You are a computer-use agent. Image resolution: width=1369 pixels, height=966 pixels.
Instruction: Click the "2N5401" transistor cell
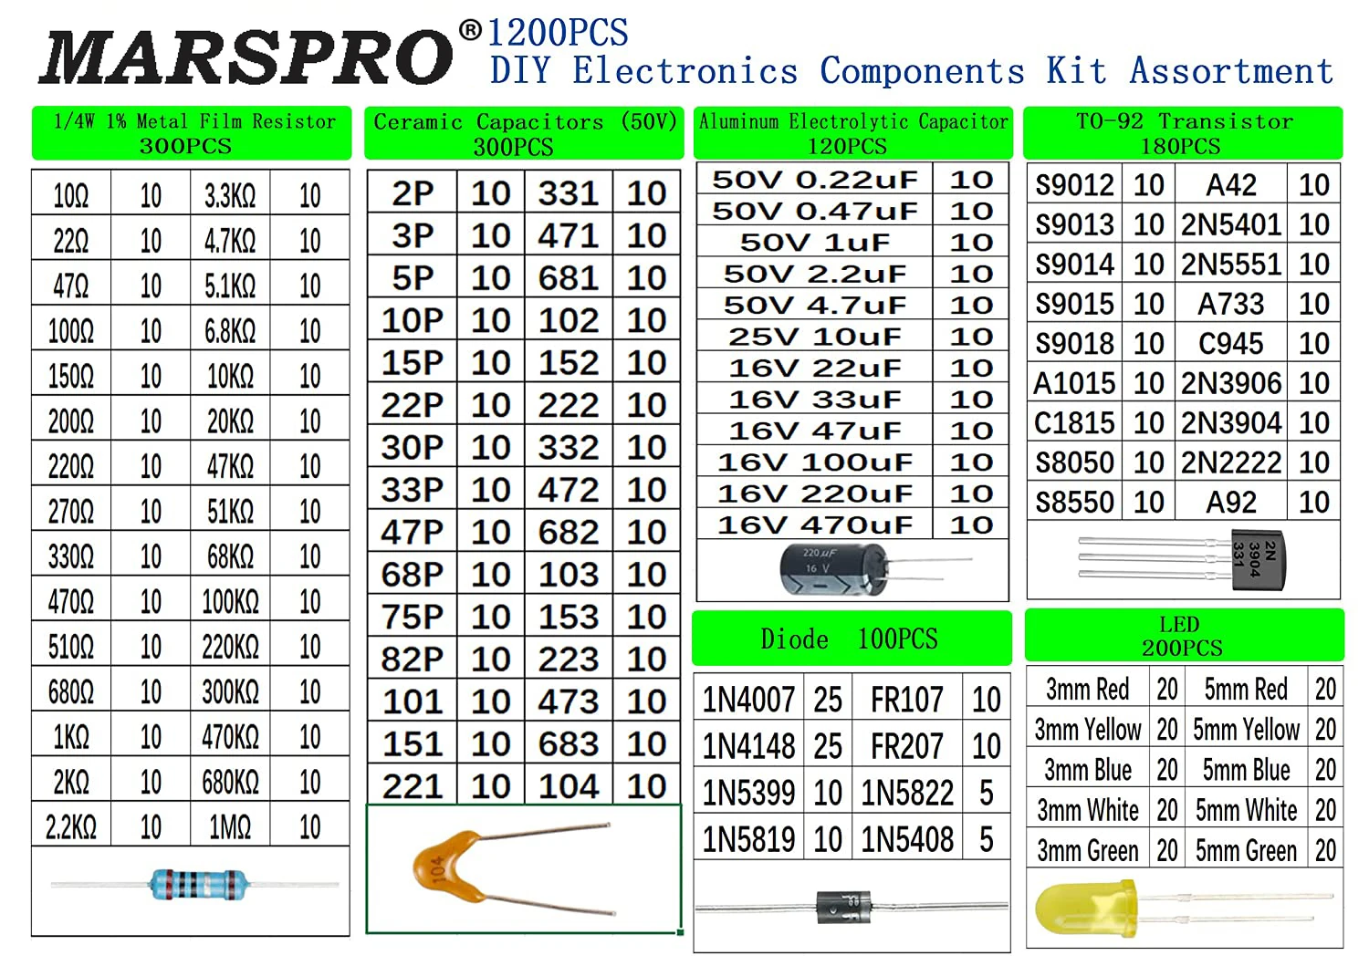1231,224
